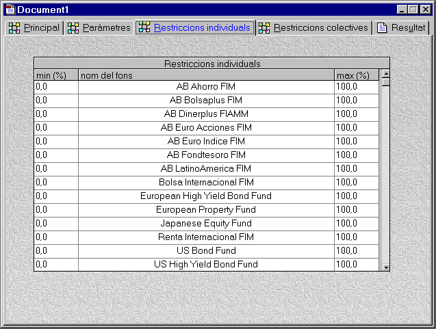Edit min value for Bolsa Internacional FIM
This screenshot has width=436, height=329.
56,183
